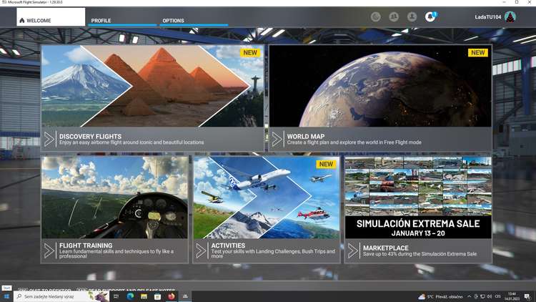Click the arrow icon beside Activities
This screenshot has height=302, width=536.
click(x=202, y=250)
